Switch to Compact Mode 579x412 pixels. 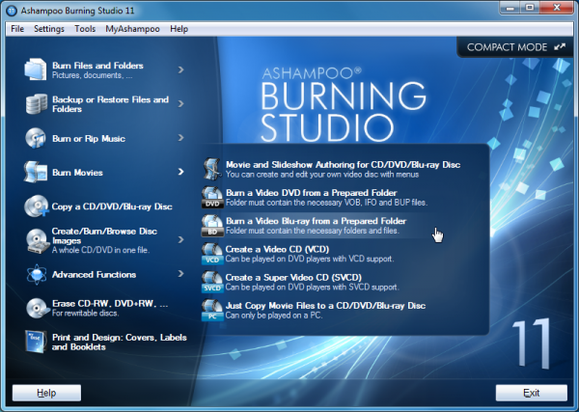pos(516,47)
